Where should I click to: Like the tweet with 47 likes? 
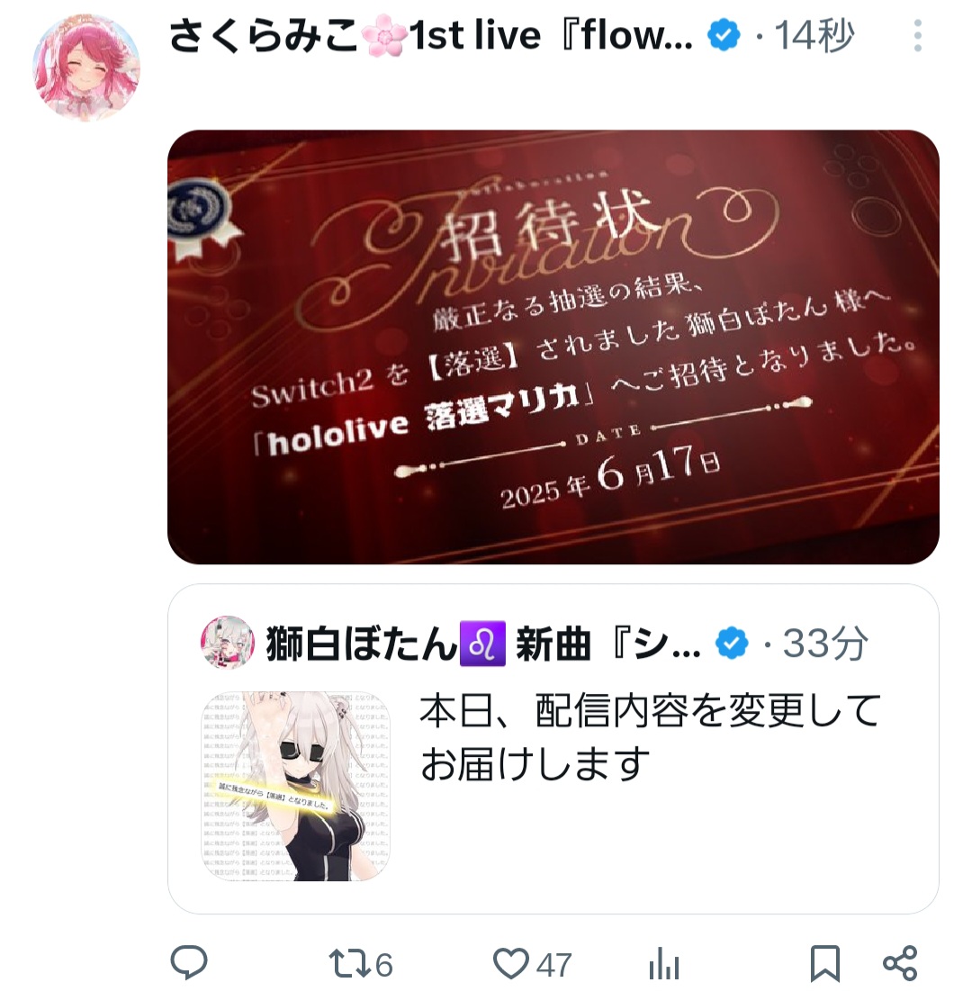[x=510, y=964]
